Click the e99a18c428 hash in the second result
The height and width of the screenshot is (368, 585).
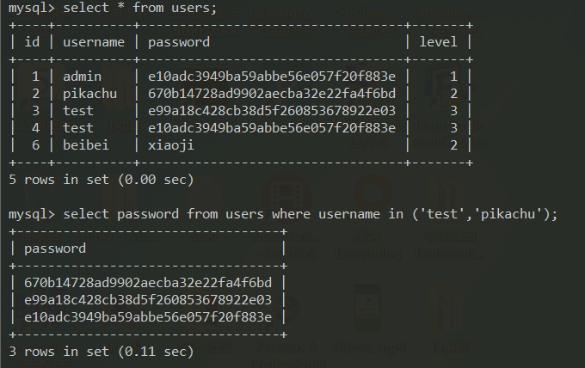(x=148, y=300)
